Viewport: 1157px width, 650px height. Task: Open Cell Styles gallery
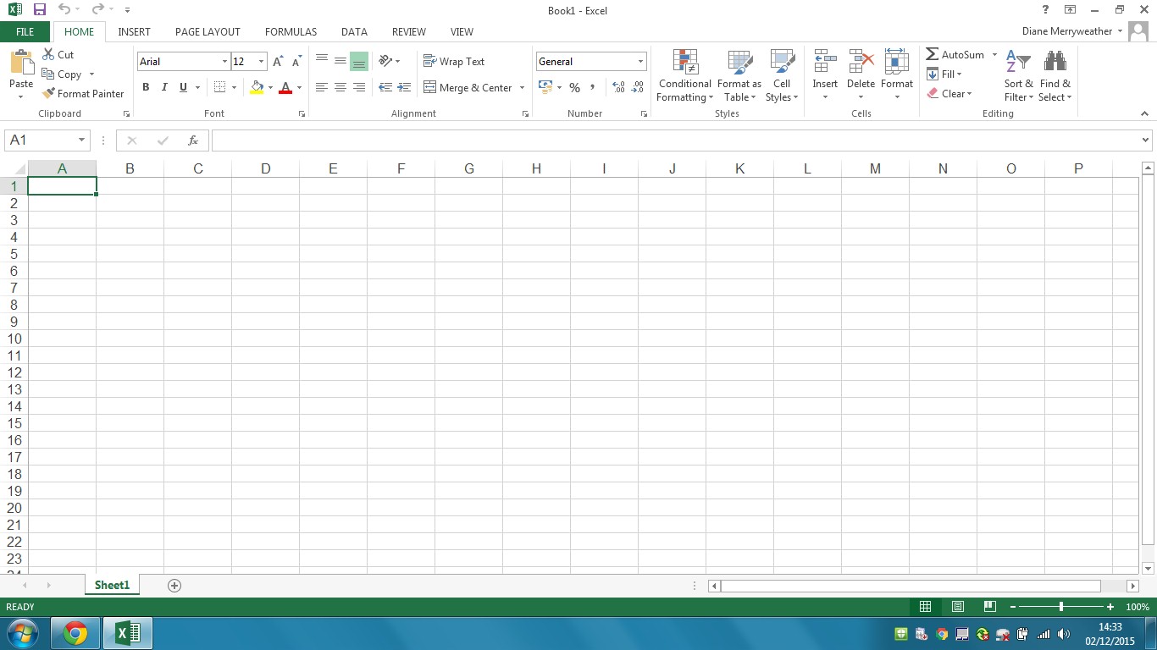pos(782,75)
